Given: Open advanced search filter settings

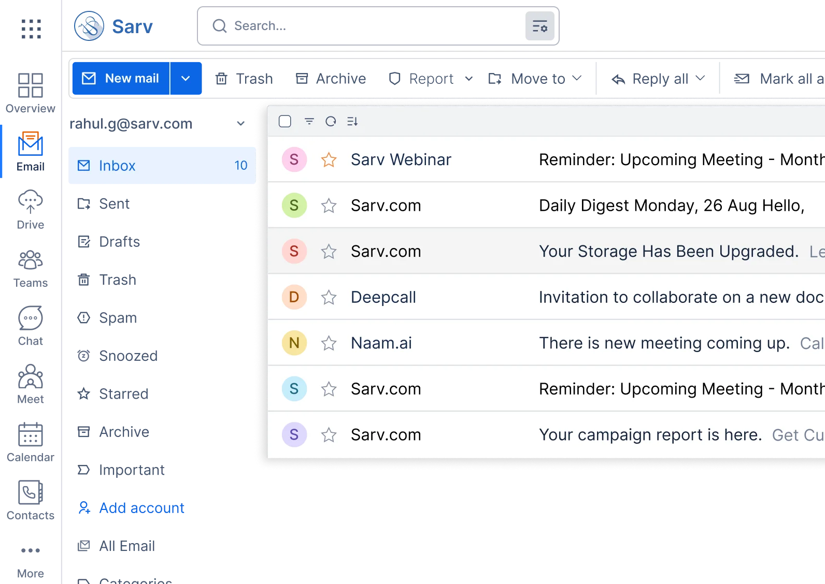Looking at the screenshot, I should click(540, 26).
